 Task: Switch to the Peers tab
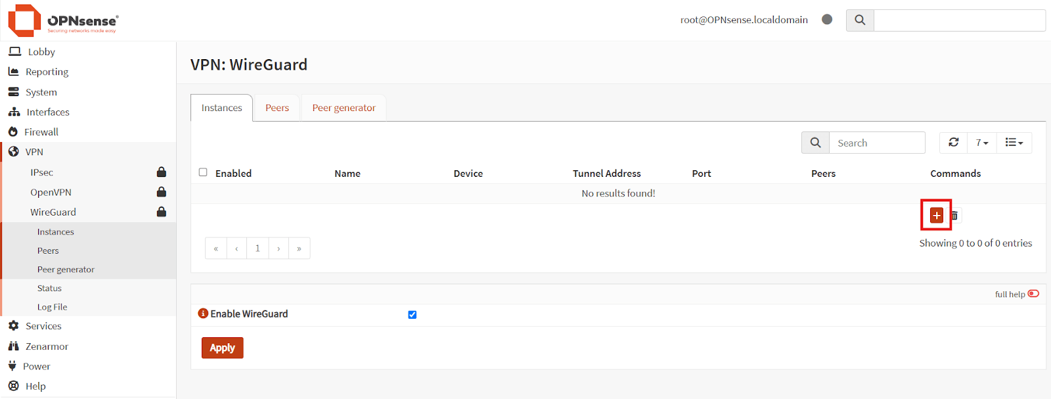[x=277, y=108]
